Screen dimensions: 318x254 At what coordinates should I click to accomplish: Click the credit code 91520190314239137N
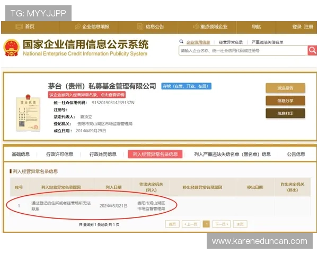click(113, 103)
